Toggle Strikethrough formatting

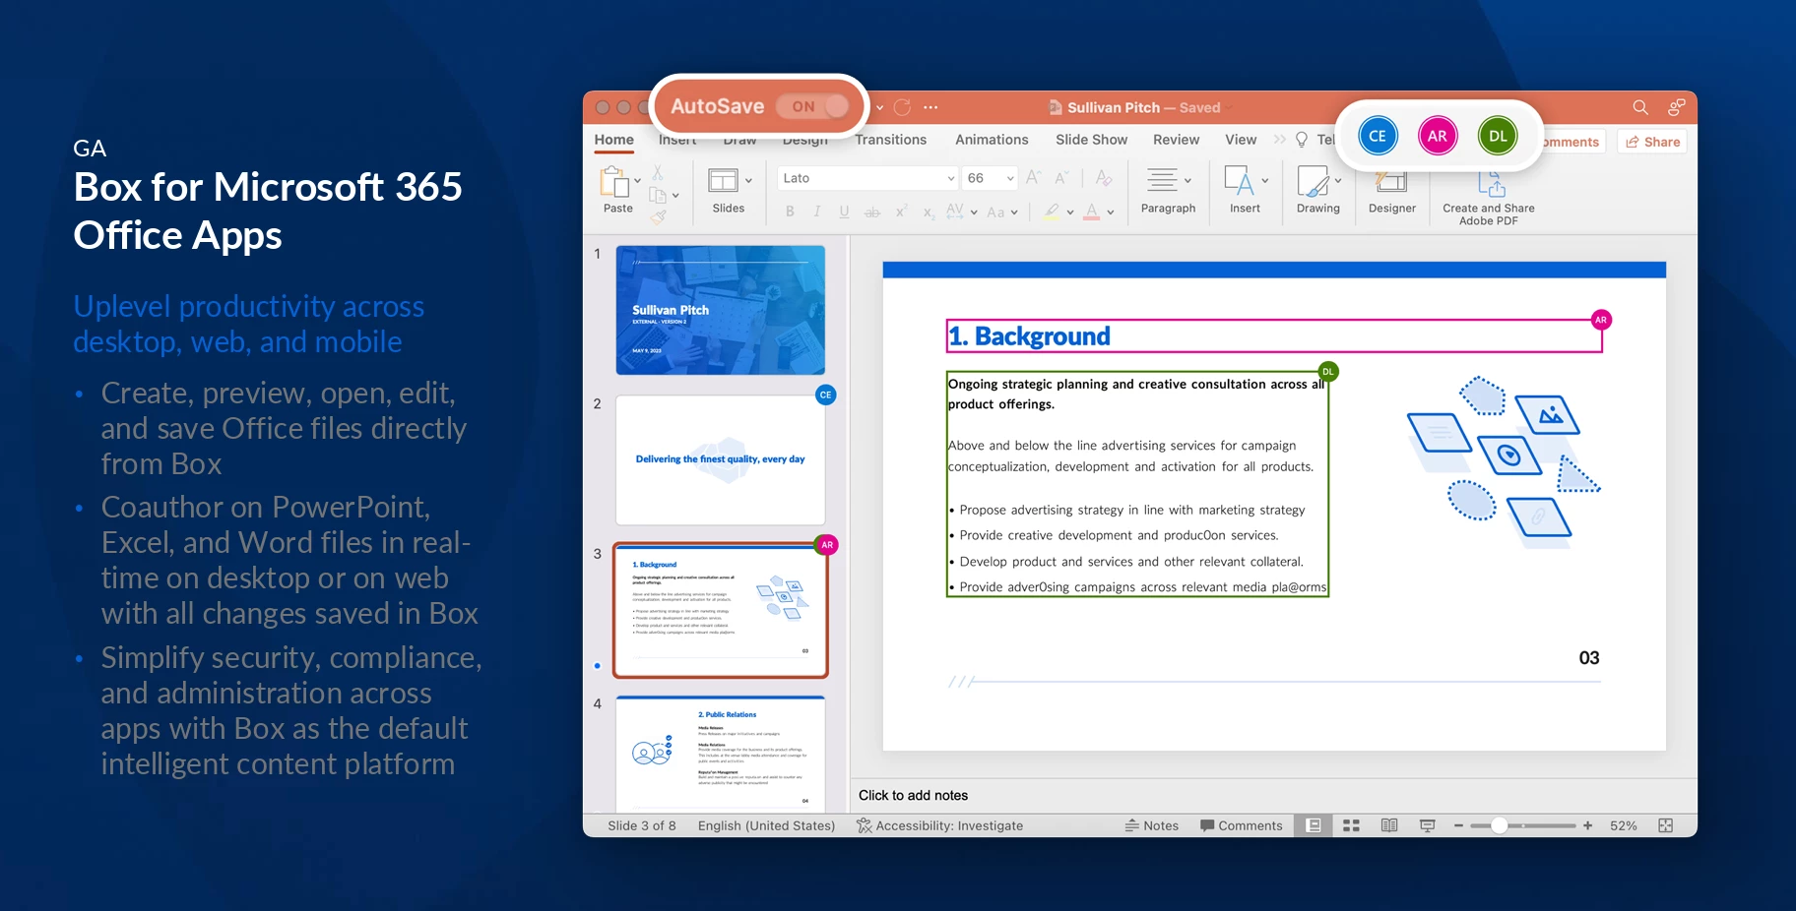pos(871,212)
